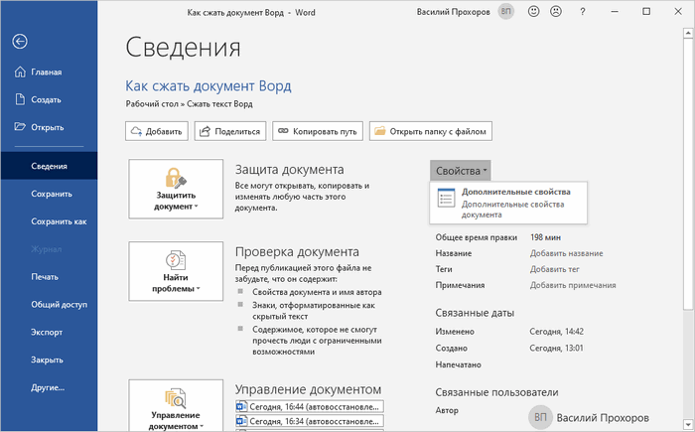Click the Word icon next to Сегодня, 16:34
Viewport: 695px width, 432px height.
(x=241, y=421)
